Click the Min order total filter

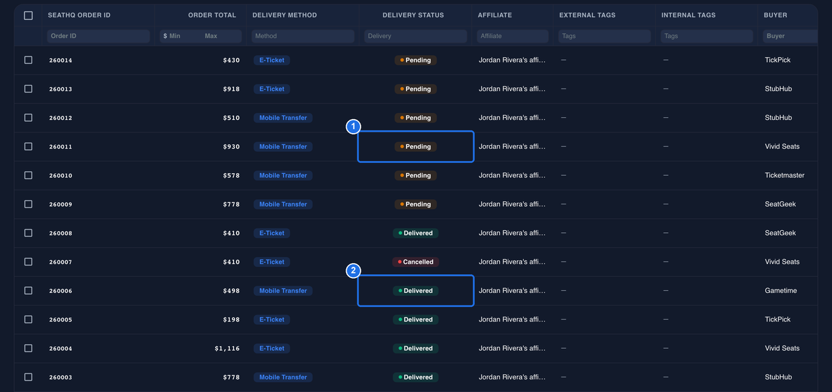click(x=180, y=36)
